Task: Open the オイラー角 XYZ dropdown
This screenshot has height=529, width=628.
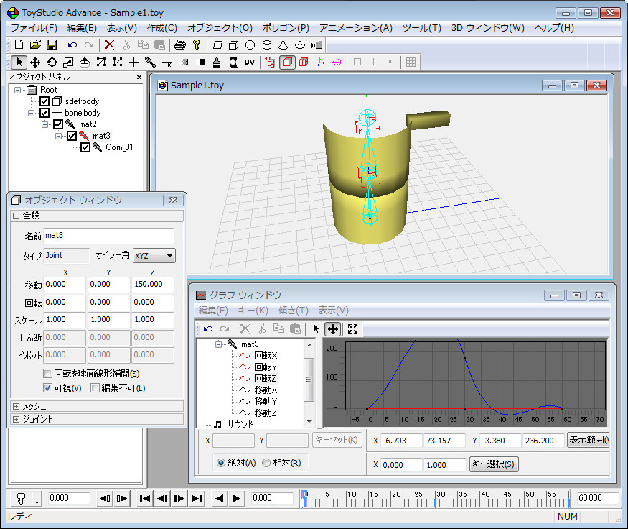Action: coord(154,255)
